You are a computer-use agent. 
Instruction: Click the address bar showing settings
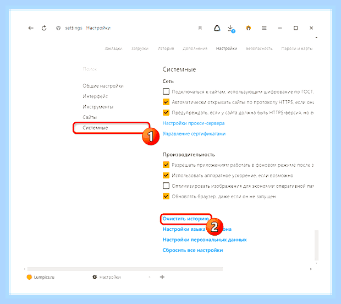pyautogui.click(x=88, y=28)
